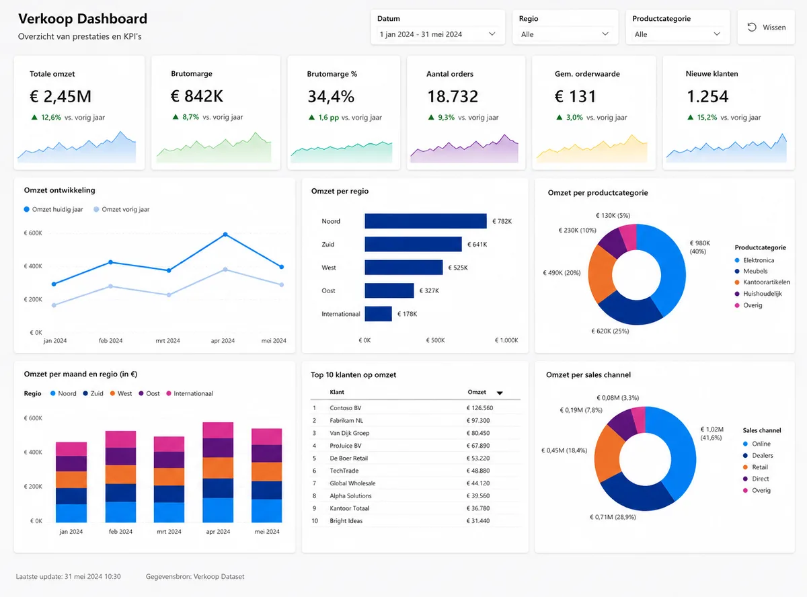Click the Oost region bar
The width and height of the screenshot is (807, 597).
click(389, 290)
